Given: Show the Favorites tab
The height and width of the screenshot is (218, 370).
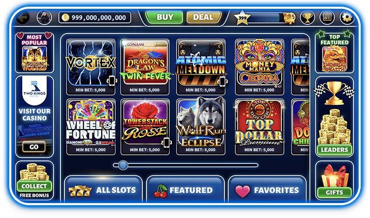Looking at the screenshot, I should coord(267,190).
